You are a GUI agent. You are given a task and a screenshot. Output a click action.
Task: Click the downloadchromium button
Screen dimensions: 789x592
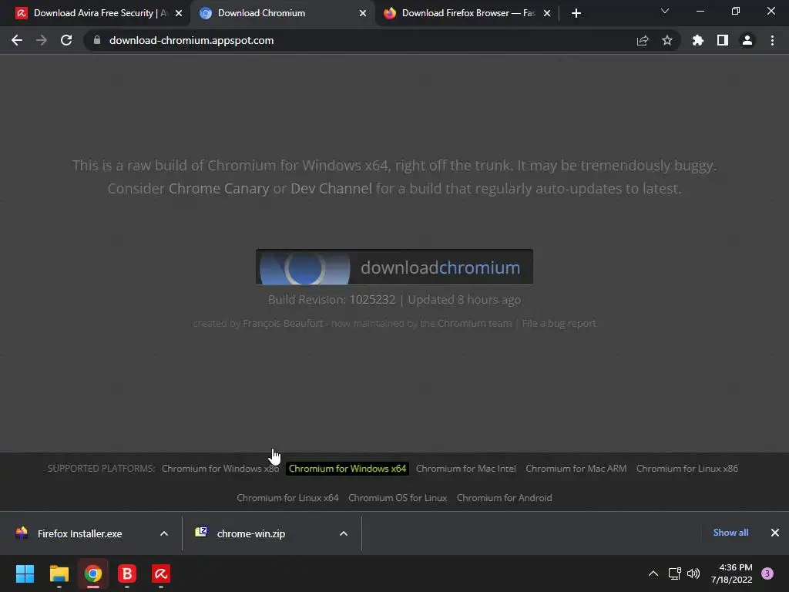tap(394, 267)
